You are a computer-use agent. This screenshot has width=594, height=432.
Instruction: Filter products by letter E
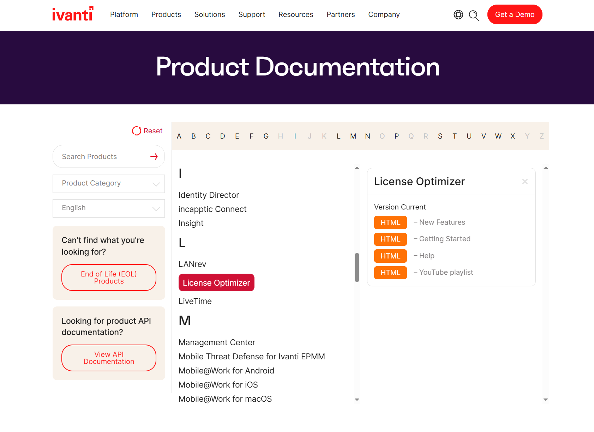point(237,136)
